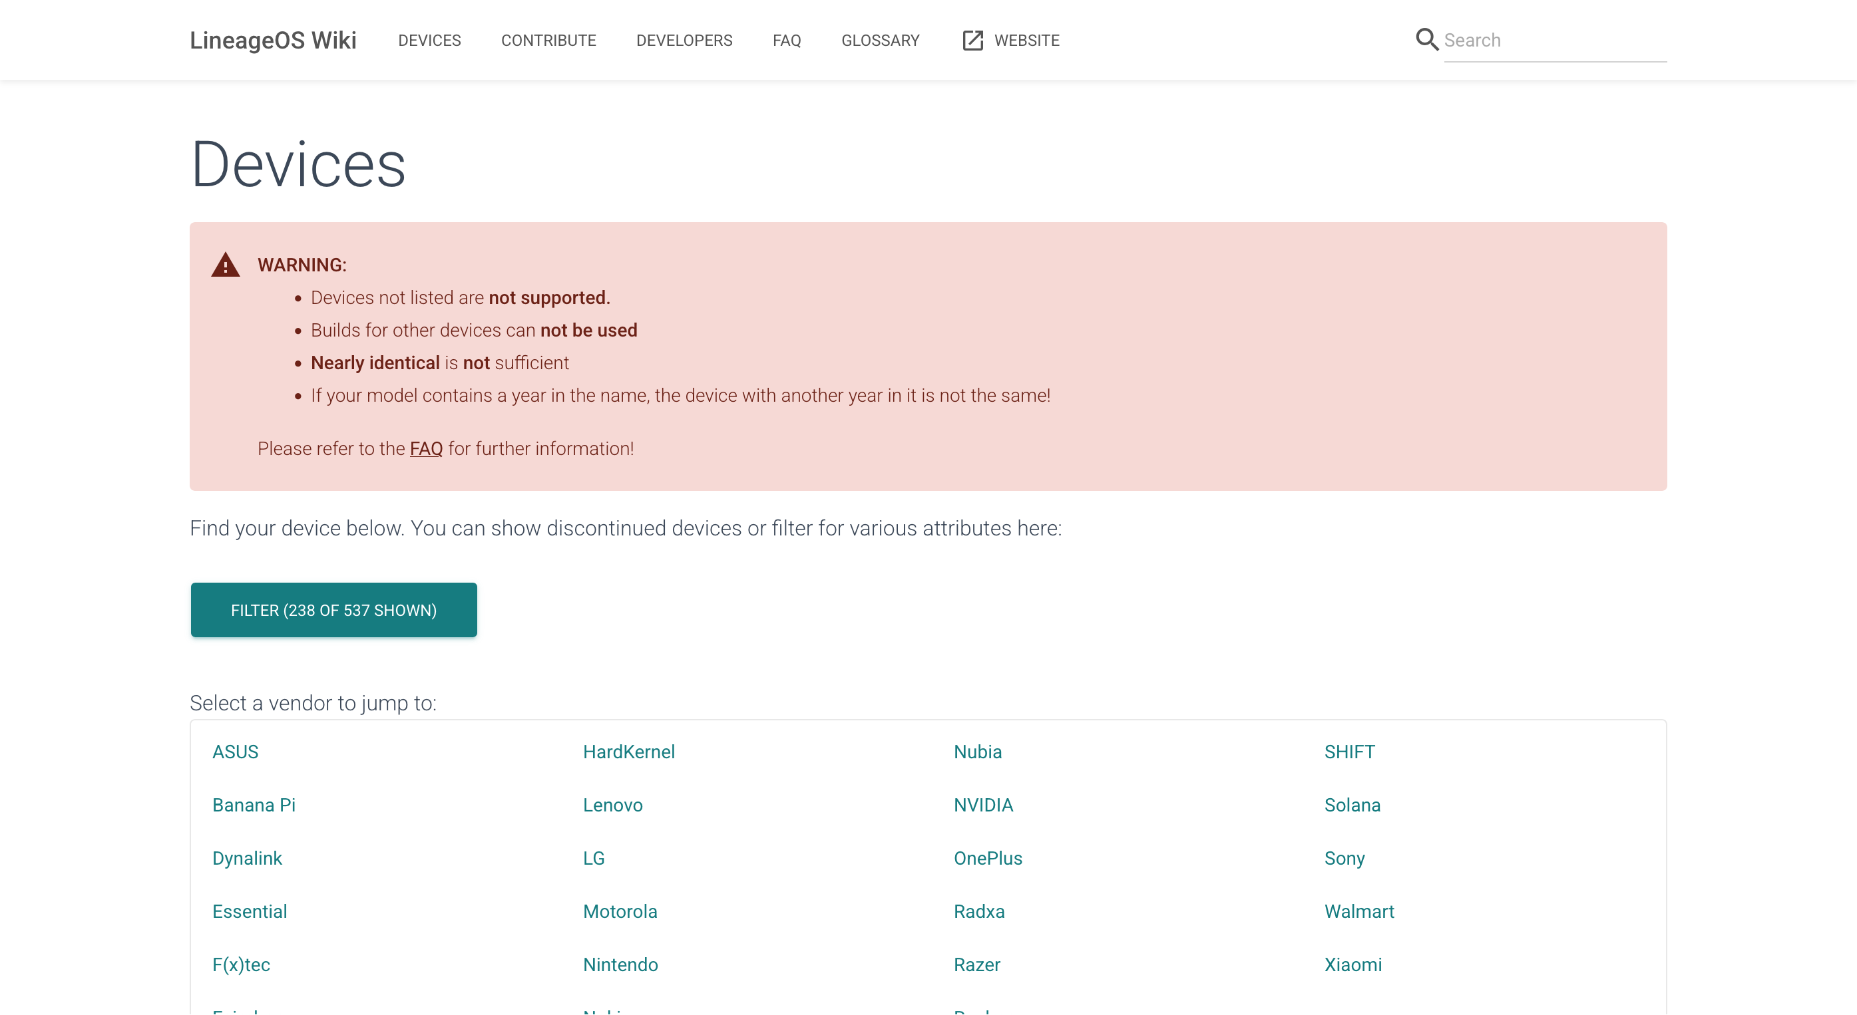Go to the Contribute menu item
1857x1015 pixels.
548,41
